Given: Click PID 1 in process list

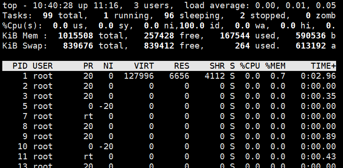Looking at the screenshot, I should coord(25,76).
